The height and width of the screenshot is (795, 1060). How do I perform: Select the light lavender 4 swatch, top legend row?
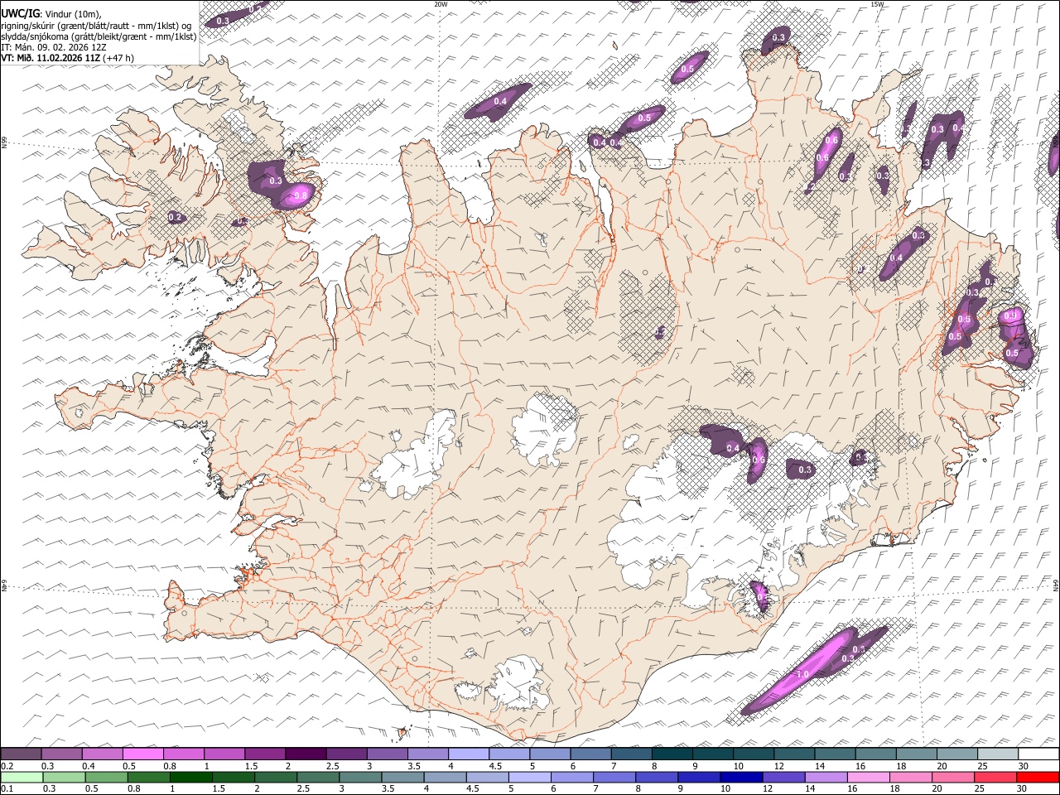(x=469, y=754)
